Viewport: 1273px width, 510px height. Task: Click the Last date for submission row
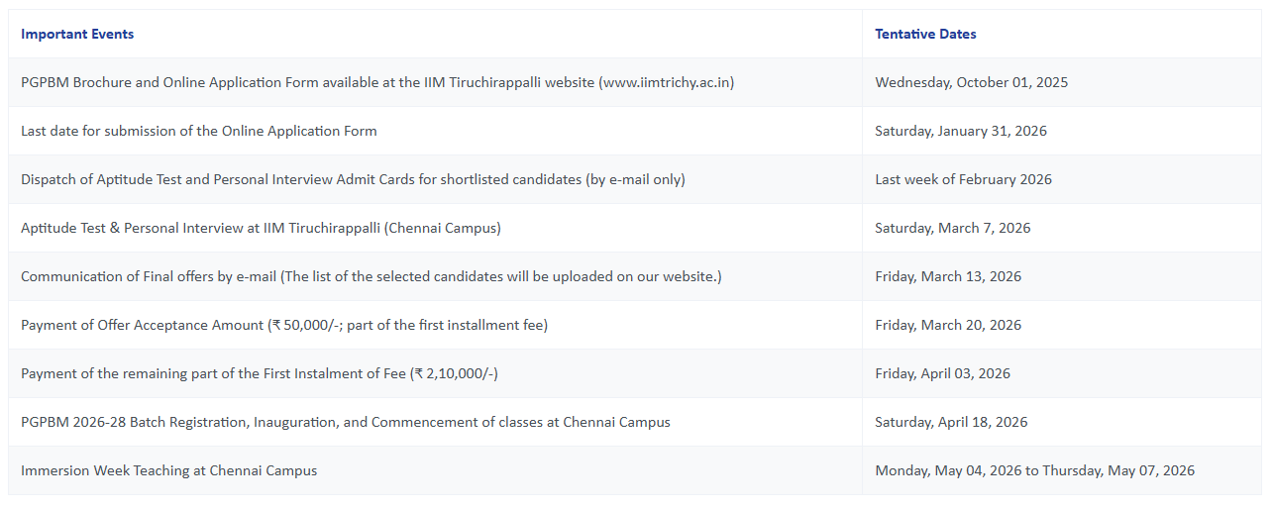point(635,131)
